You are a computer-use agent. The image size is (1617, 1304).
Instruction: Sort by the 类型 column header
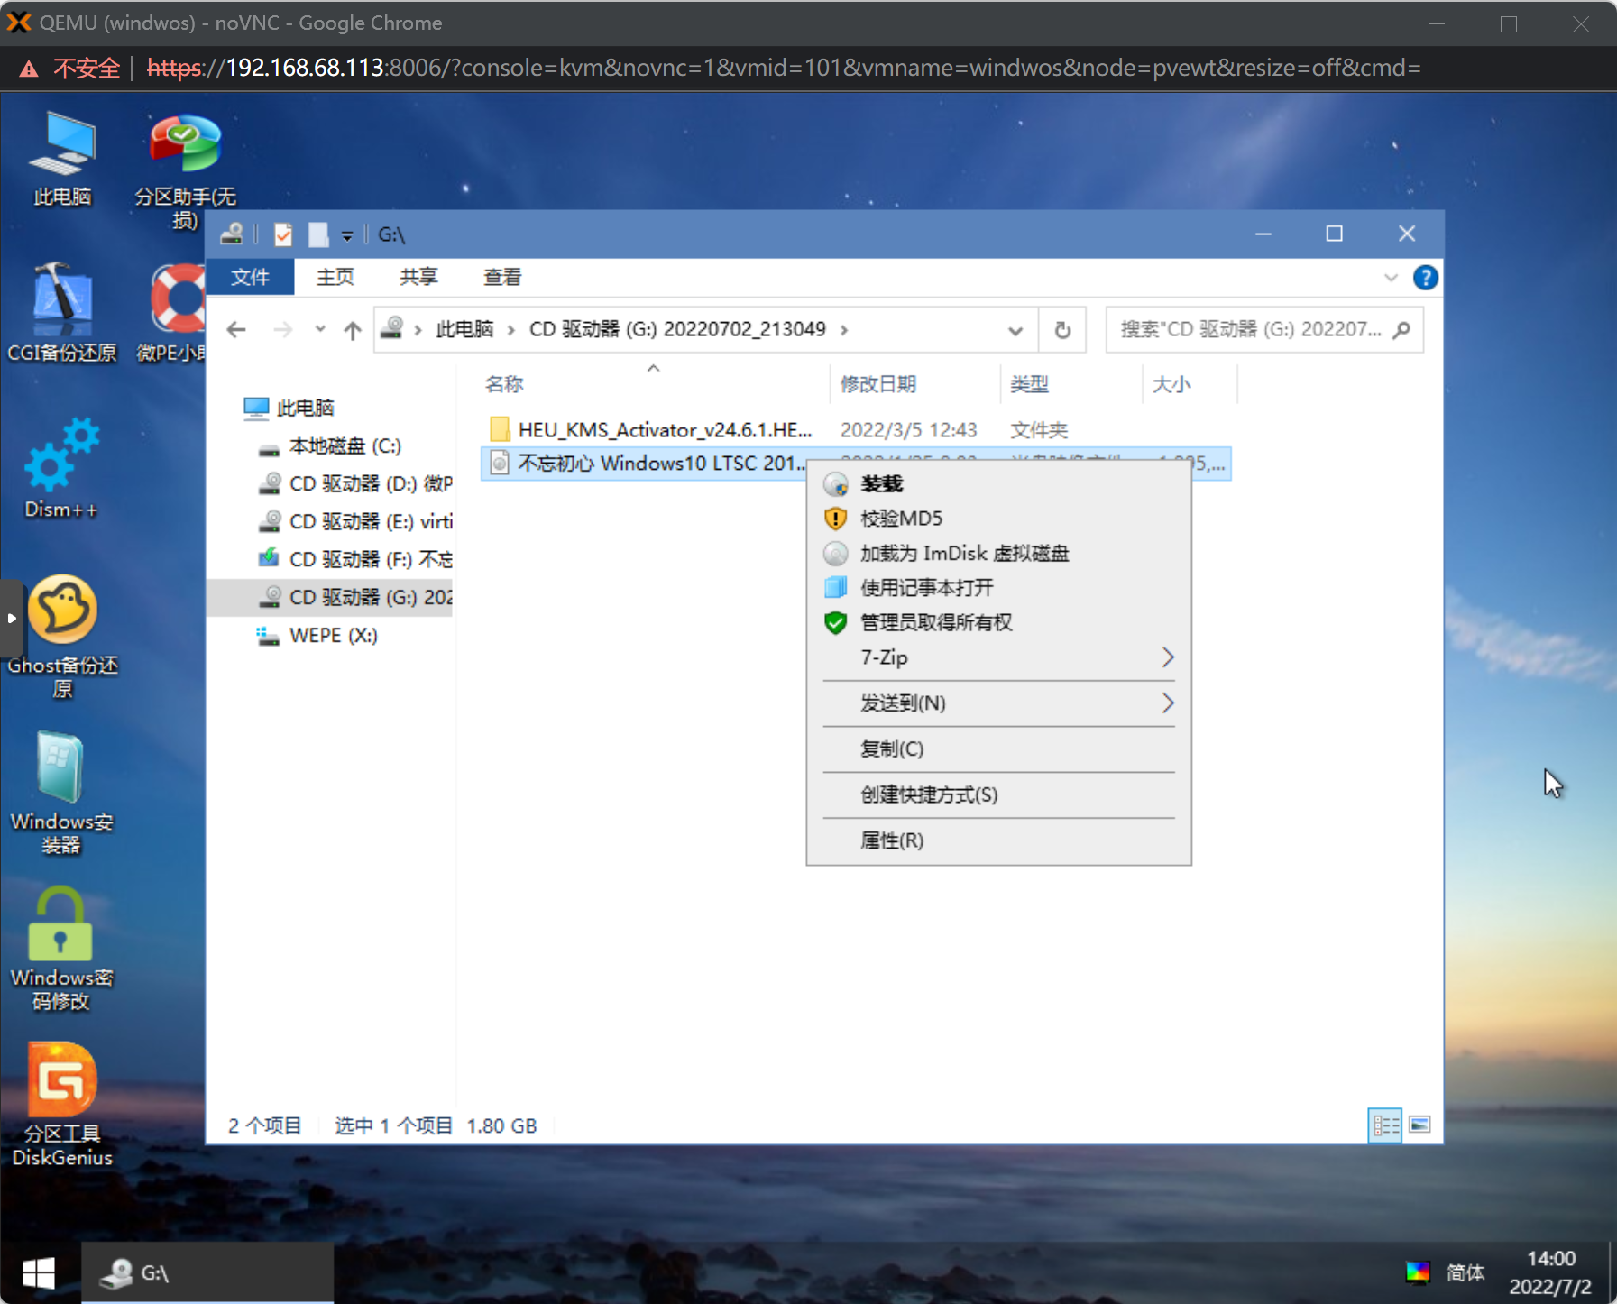(x=1070, y=384)
